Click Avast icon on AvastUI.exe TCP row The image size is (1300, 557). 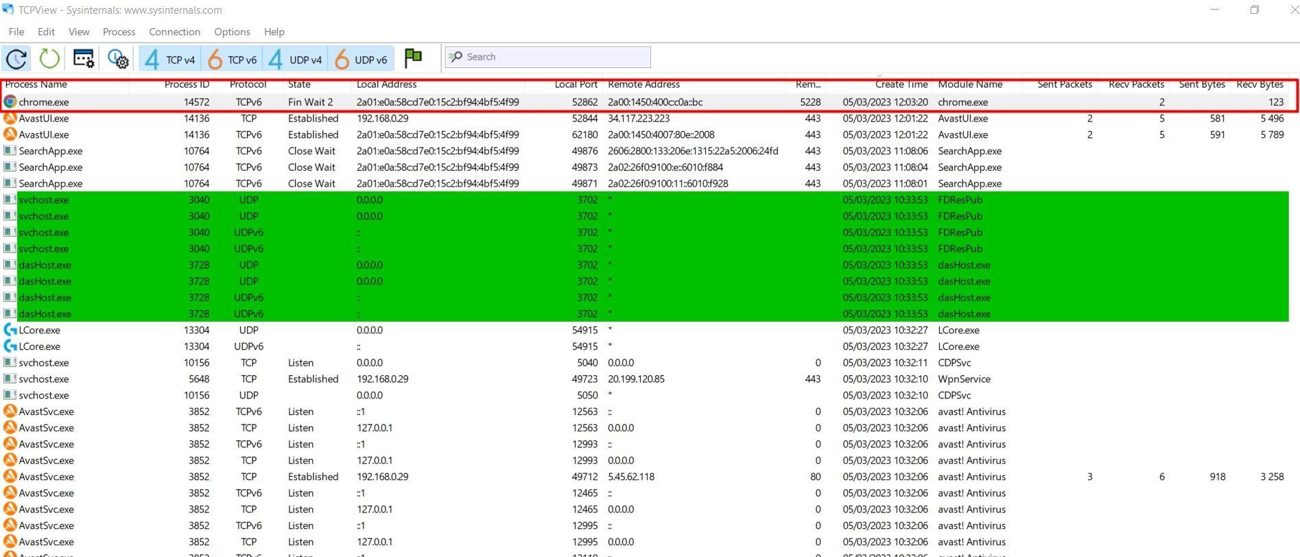[x=10, y=118]
